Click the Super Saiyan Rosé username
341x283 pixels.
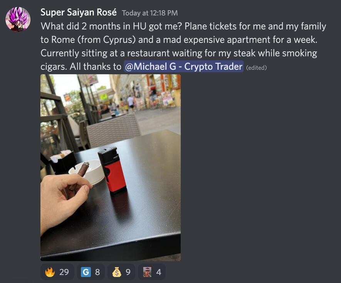pos(79,12)
